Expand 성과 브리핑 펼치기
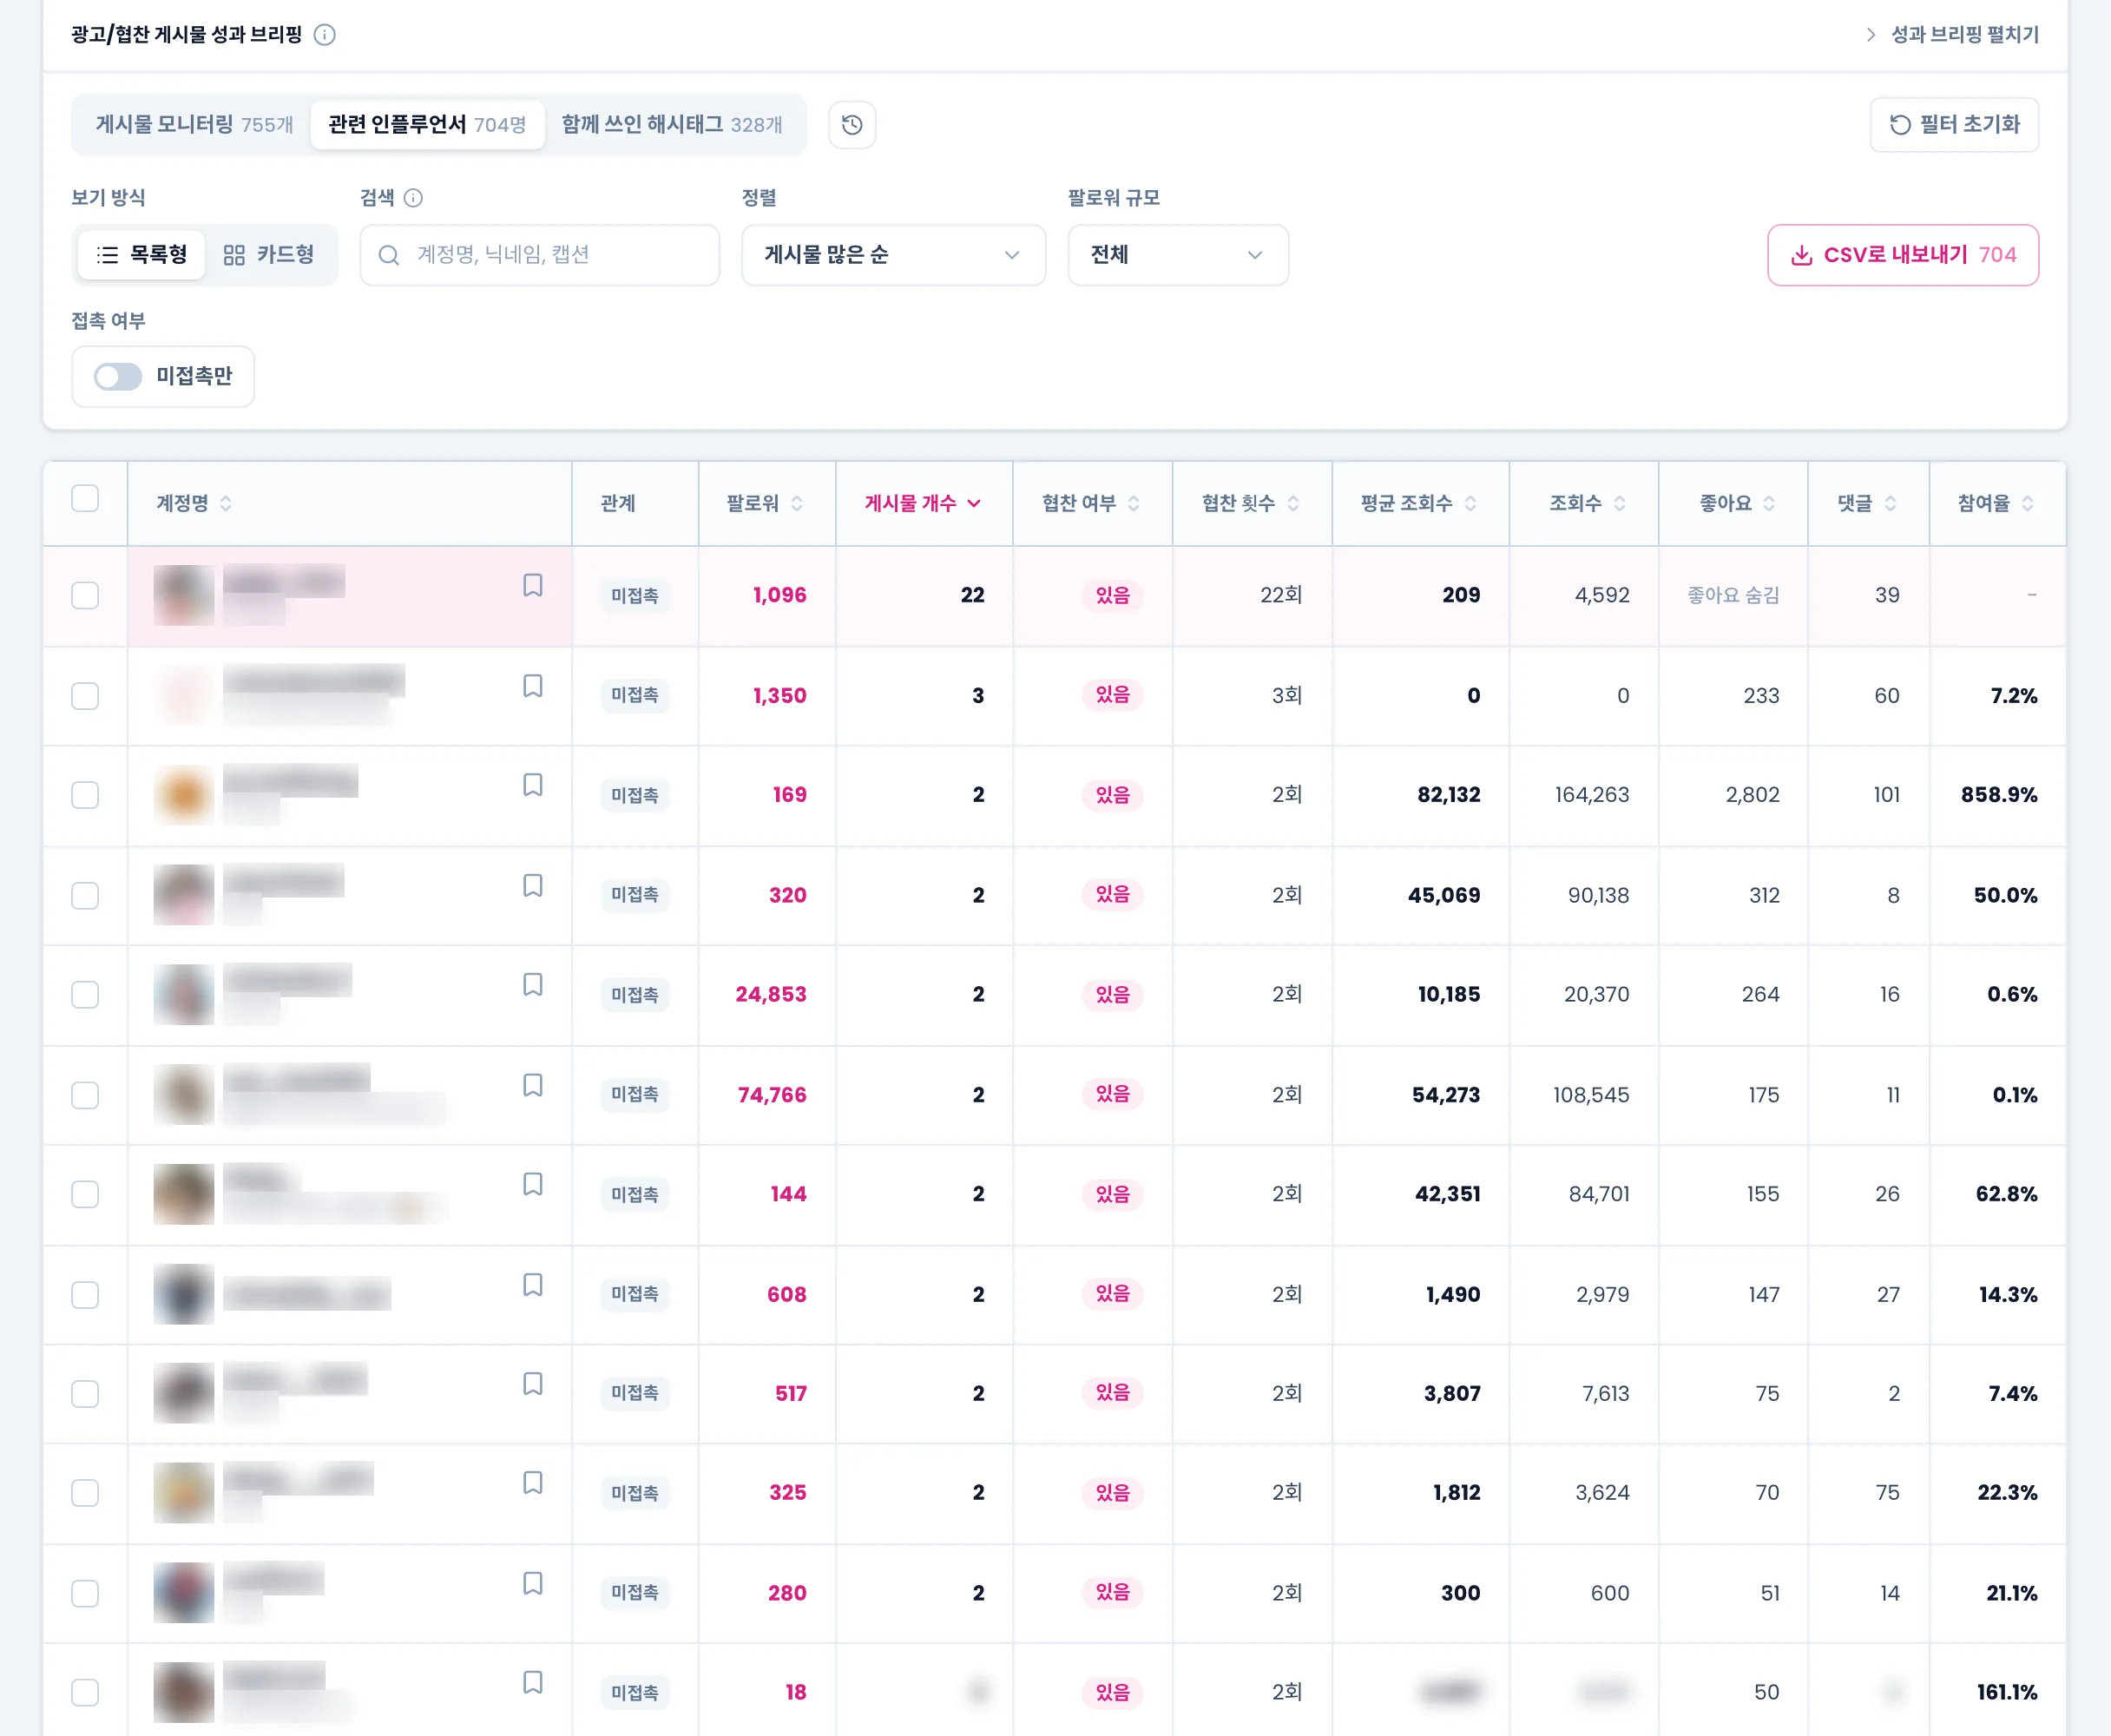2111x1736 pixels. click(x=1952, y=35)
